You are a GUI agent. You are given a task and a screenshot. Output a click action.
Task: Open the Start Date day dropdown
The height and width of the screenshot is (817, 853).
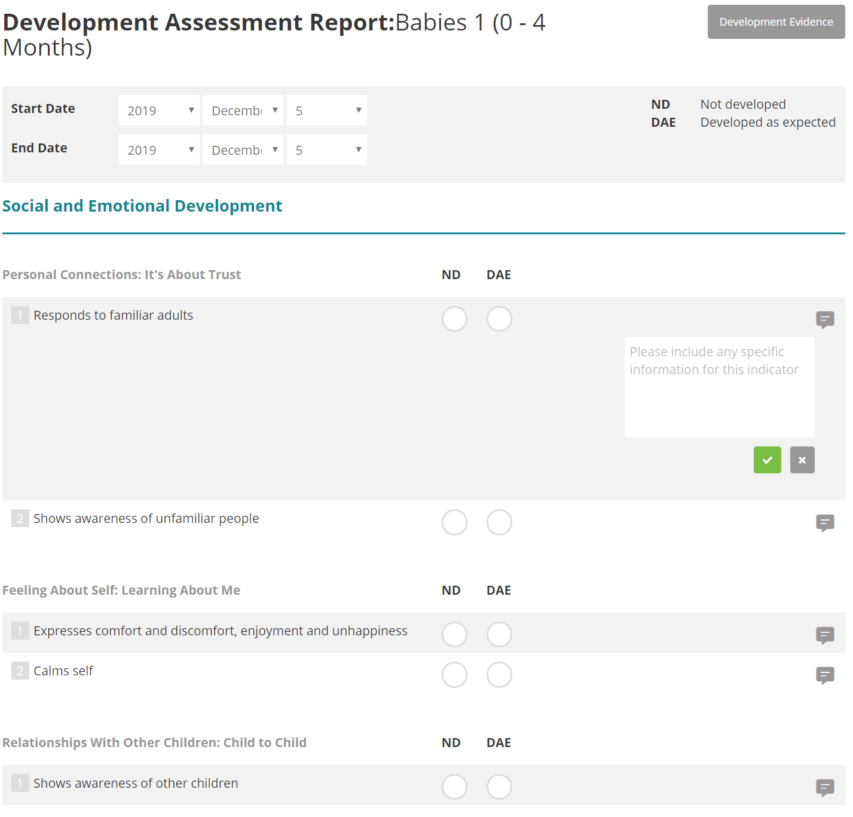(x=326, y=110)
